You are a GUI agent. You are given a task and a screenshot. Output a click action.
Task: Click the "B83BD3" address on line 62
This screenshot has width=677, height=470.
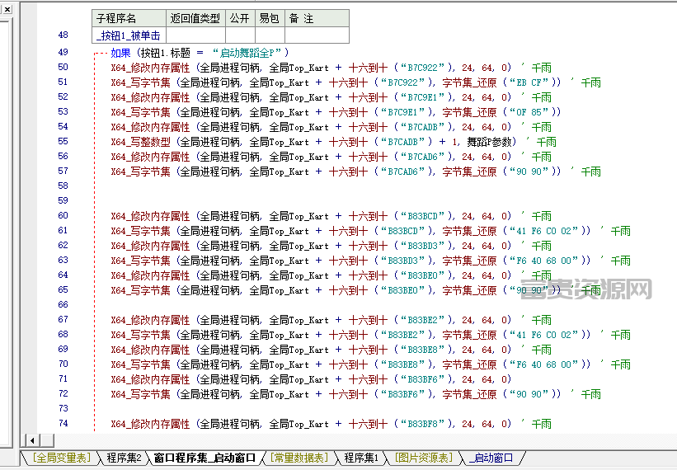(423, 246)
